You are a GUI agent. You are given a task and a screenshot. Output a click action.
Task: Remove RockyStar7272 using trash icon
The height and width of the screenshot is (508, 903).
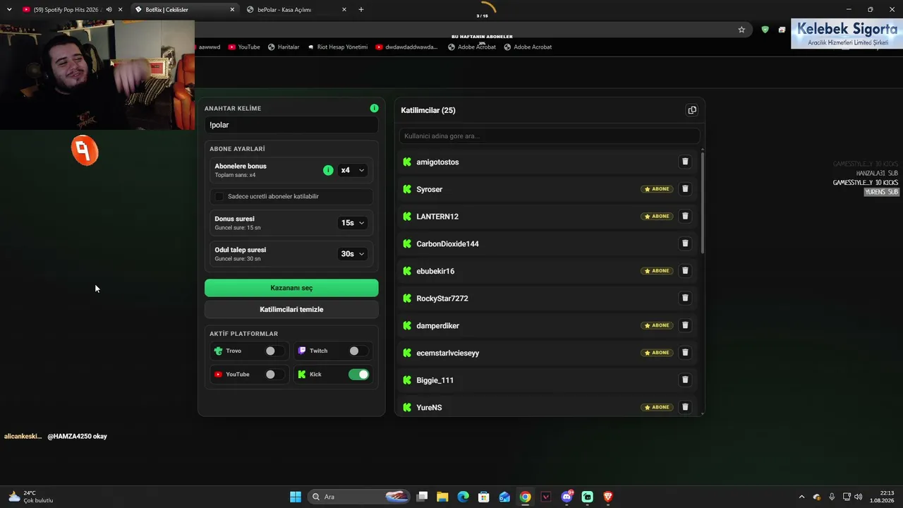(684, 298)
